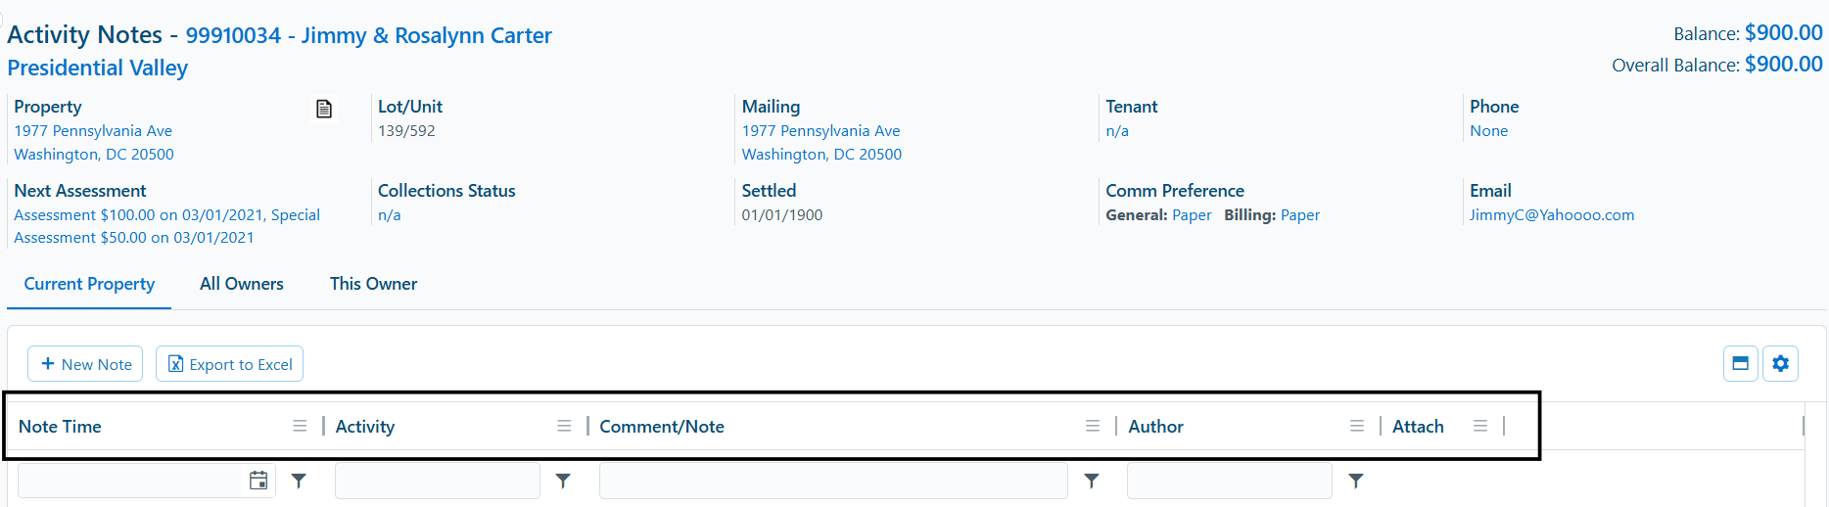1829x507 pixels.
Task: Open grid settings gear icon
Action: 1780,363
